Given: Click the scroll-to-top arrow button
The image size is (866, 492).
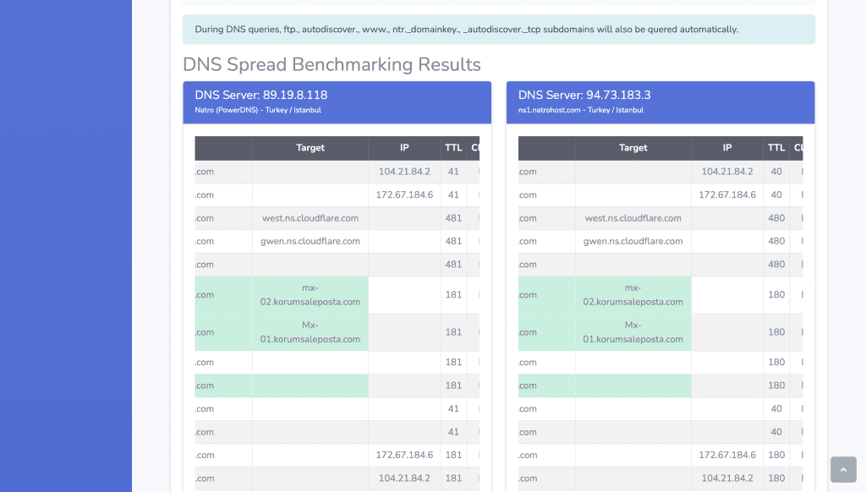Looking at the screenshot, I should tap(843, 469).
